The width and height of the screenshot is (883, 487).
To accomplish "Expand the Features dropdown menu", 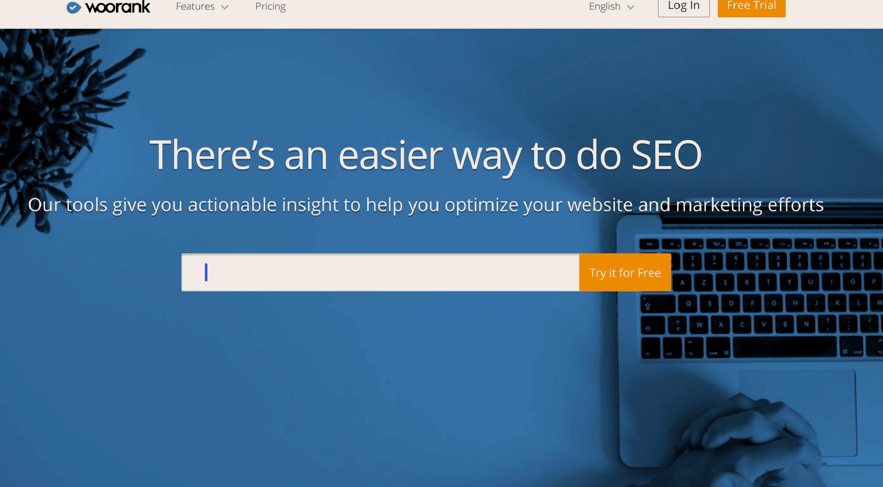I will point(202,6).
